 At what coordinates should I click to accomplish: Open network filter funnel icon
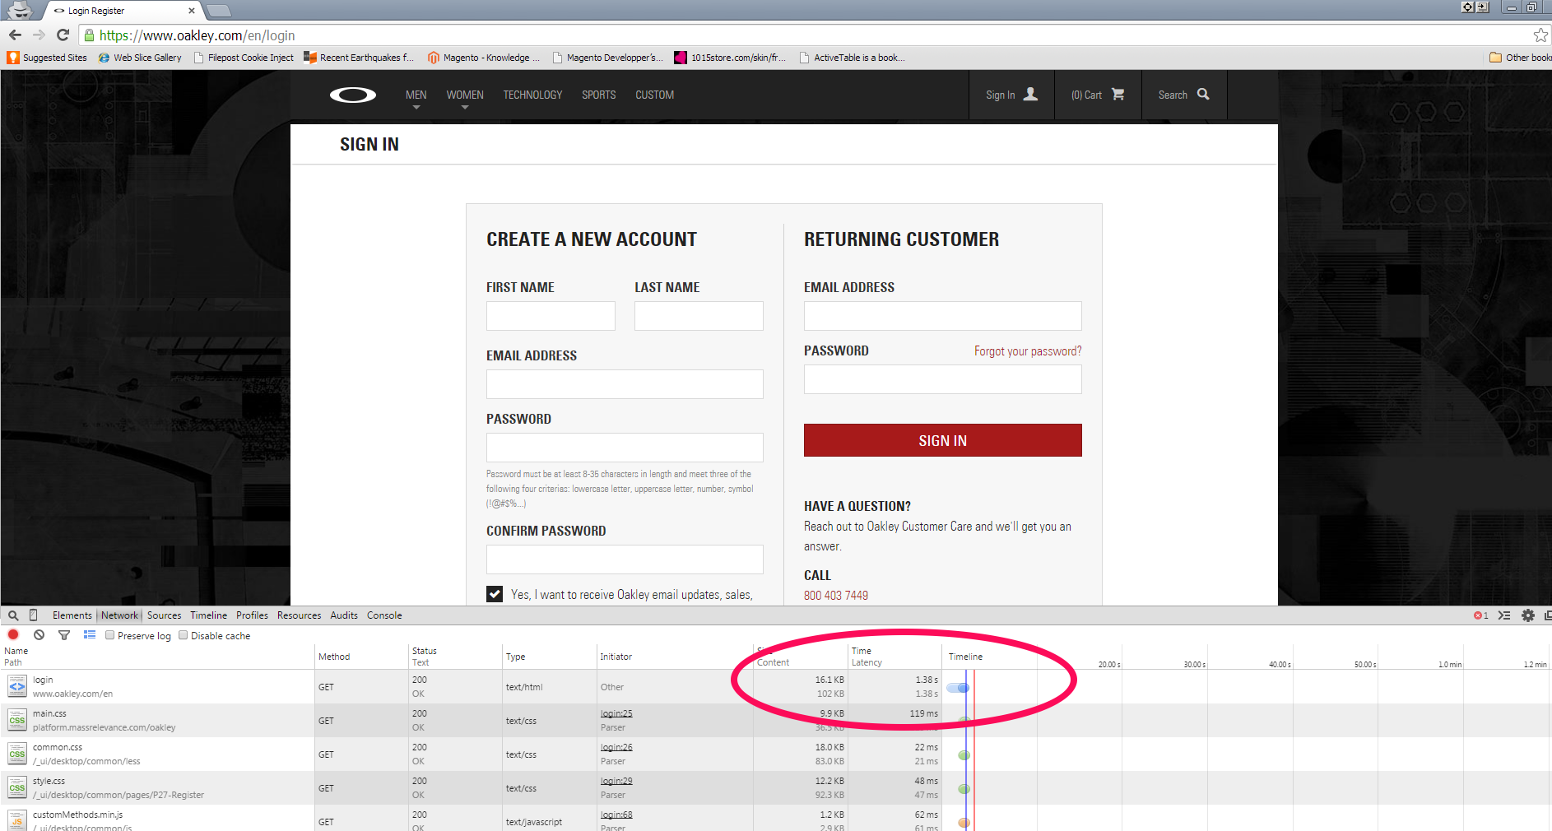click(64, 635)
